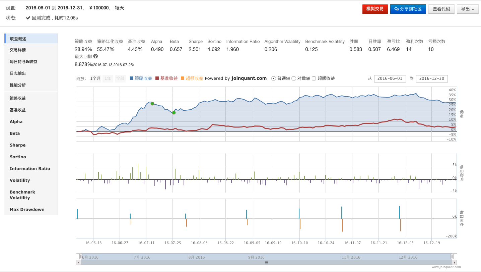Click the scrollbar right arrow under chart

[454, 262]
